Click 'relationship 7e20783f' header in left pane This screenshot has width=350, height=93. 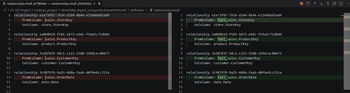coord(62,54)
